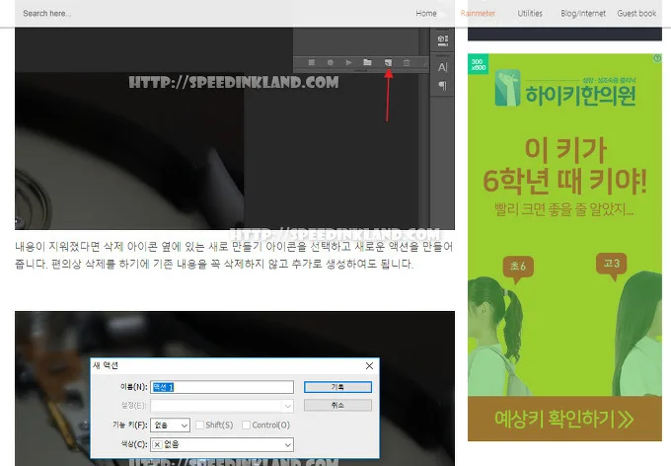Open the Character panel 'A|' icon

coord(442,67)
